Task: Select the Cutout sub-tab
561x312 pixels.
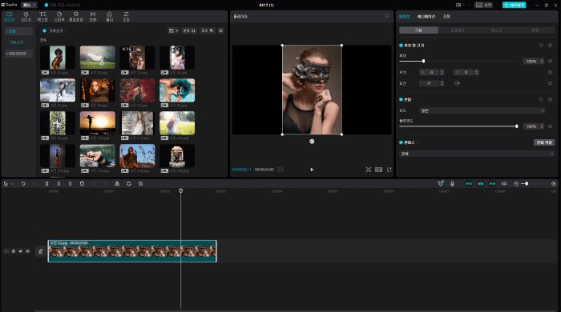Action: pos(458,30)
